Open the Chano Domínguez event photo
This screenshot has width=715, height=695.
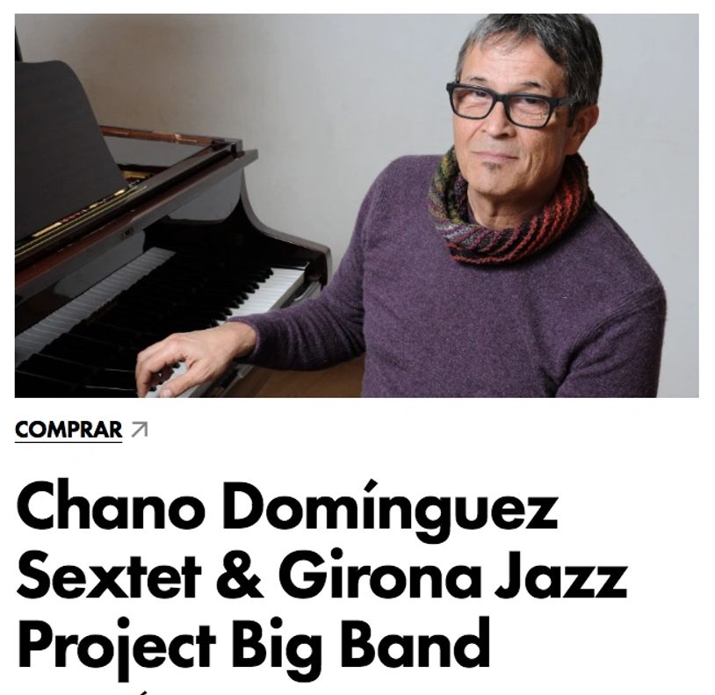point(357,206)
